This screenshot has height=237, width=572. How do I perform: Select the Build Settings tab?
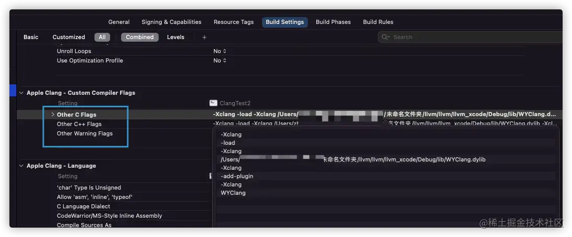pos(284,22)
